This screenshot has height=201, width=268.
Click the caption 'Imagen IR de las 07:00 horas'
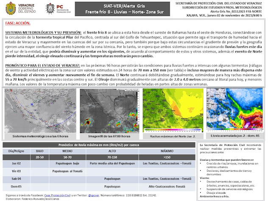coord(109,136)
